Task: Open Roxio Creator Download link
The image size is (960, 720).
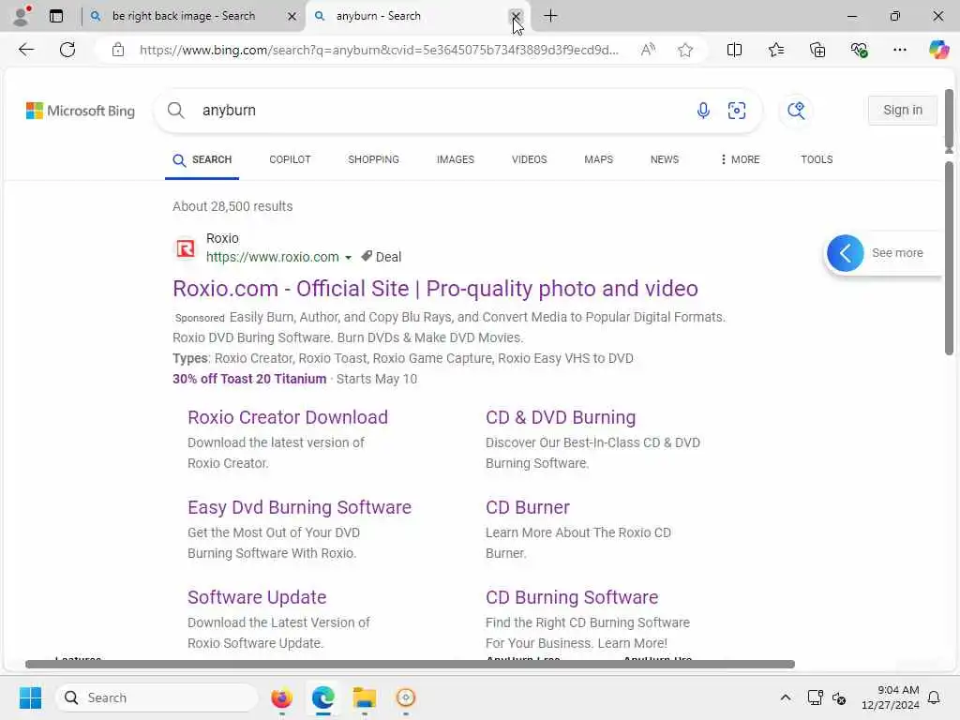Action: click(288, 417)
